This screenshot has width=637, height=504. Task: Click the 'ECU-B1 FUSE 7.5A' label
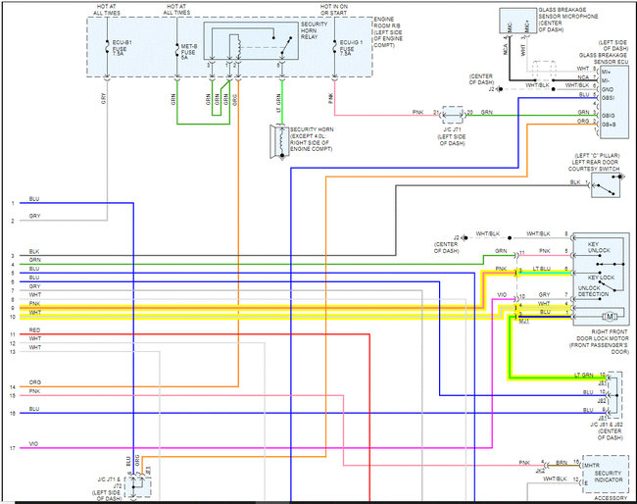pos(122,49)
